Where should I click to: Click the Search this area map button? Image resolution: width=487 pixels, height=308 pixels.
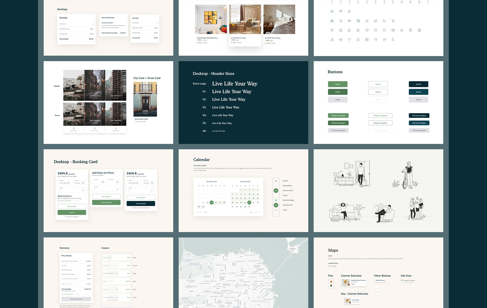coord(380,280)
